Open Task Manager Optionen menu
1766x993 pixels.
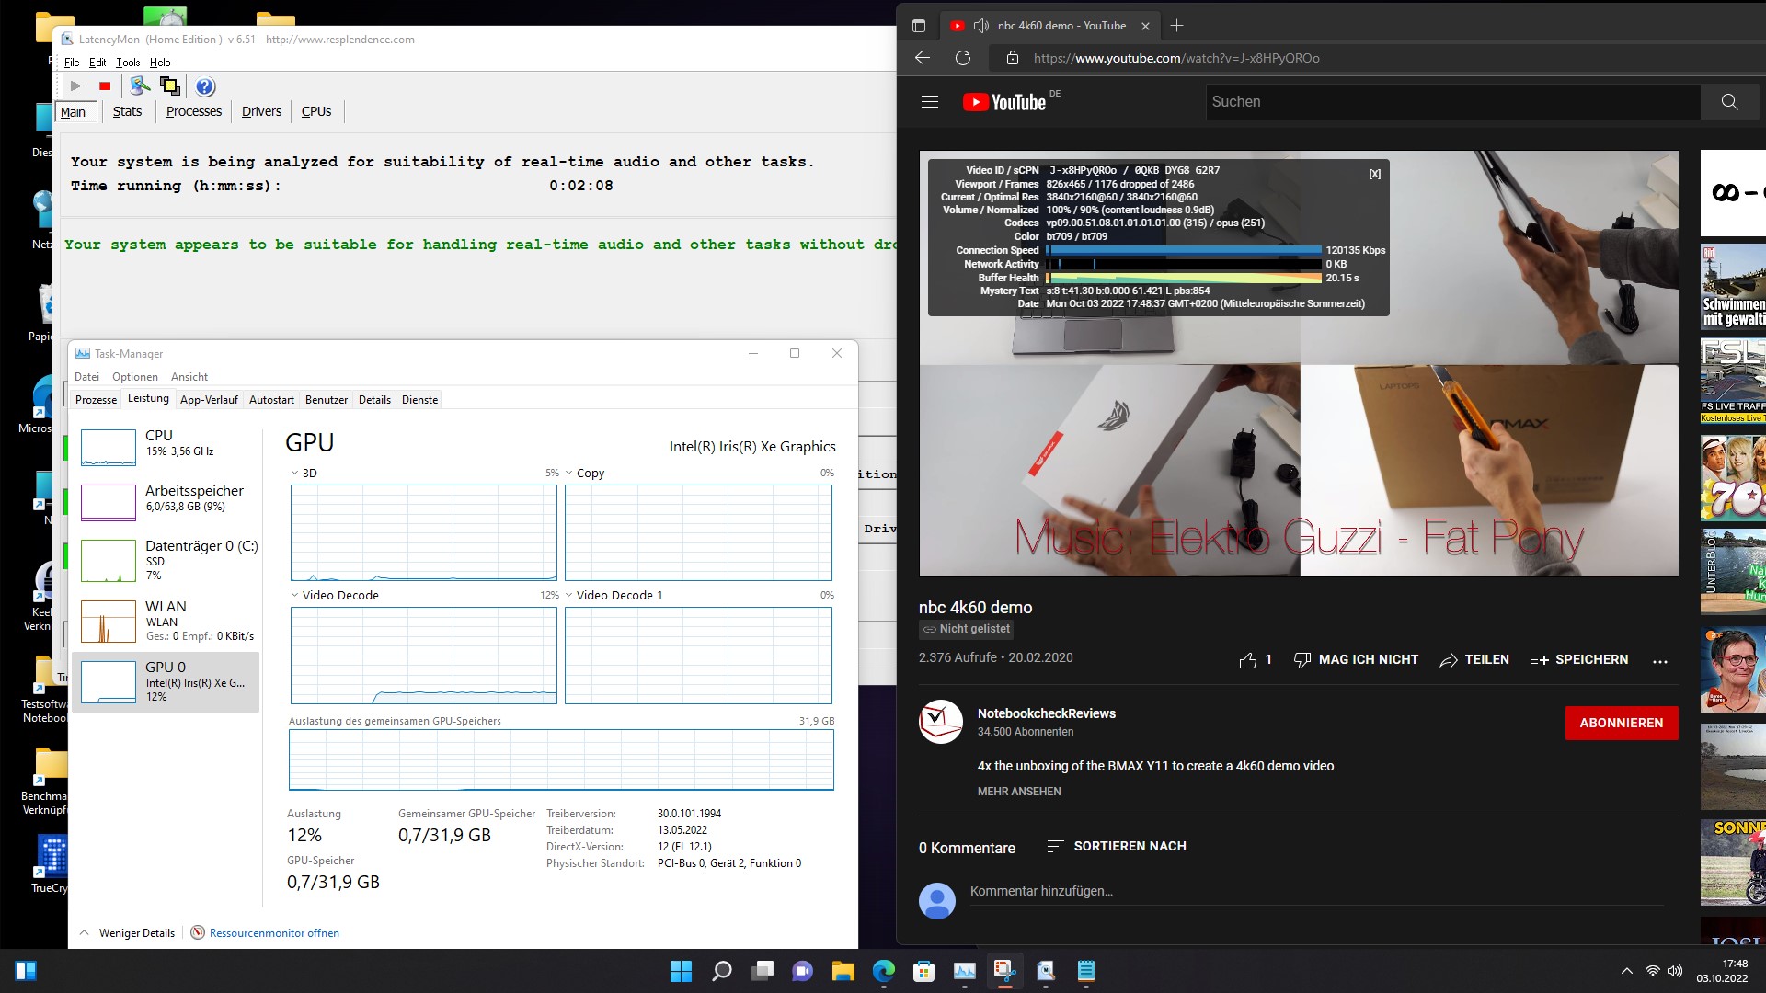135,377
